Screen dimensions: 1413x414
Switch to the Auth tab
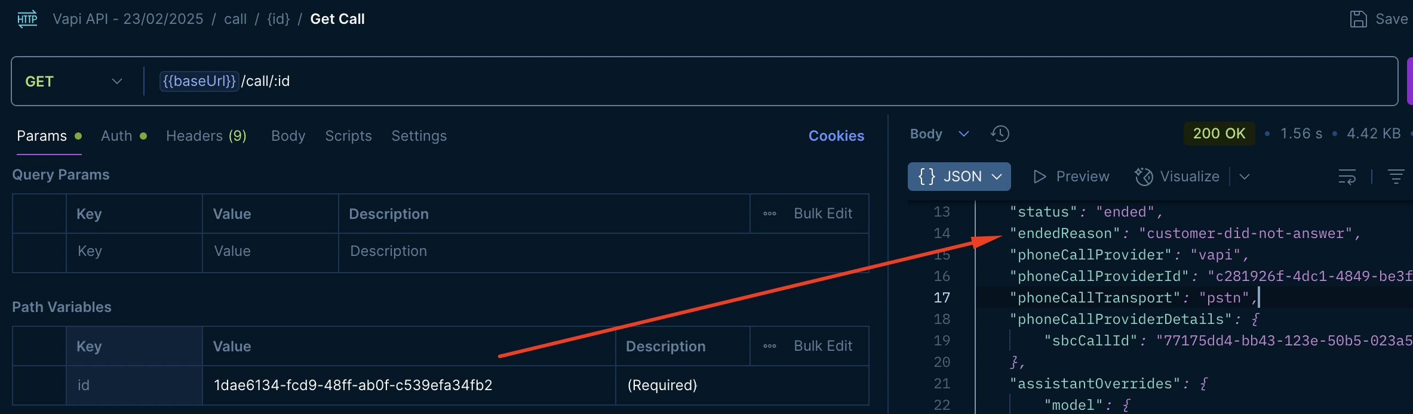pyautogui.click(x=117, y=136)
